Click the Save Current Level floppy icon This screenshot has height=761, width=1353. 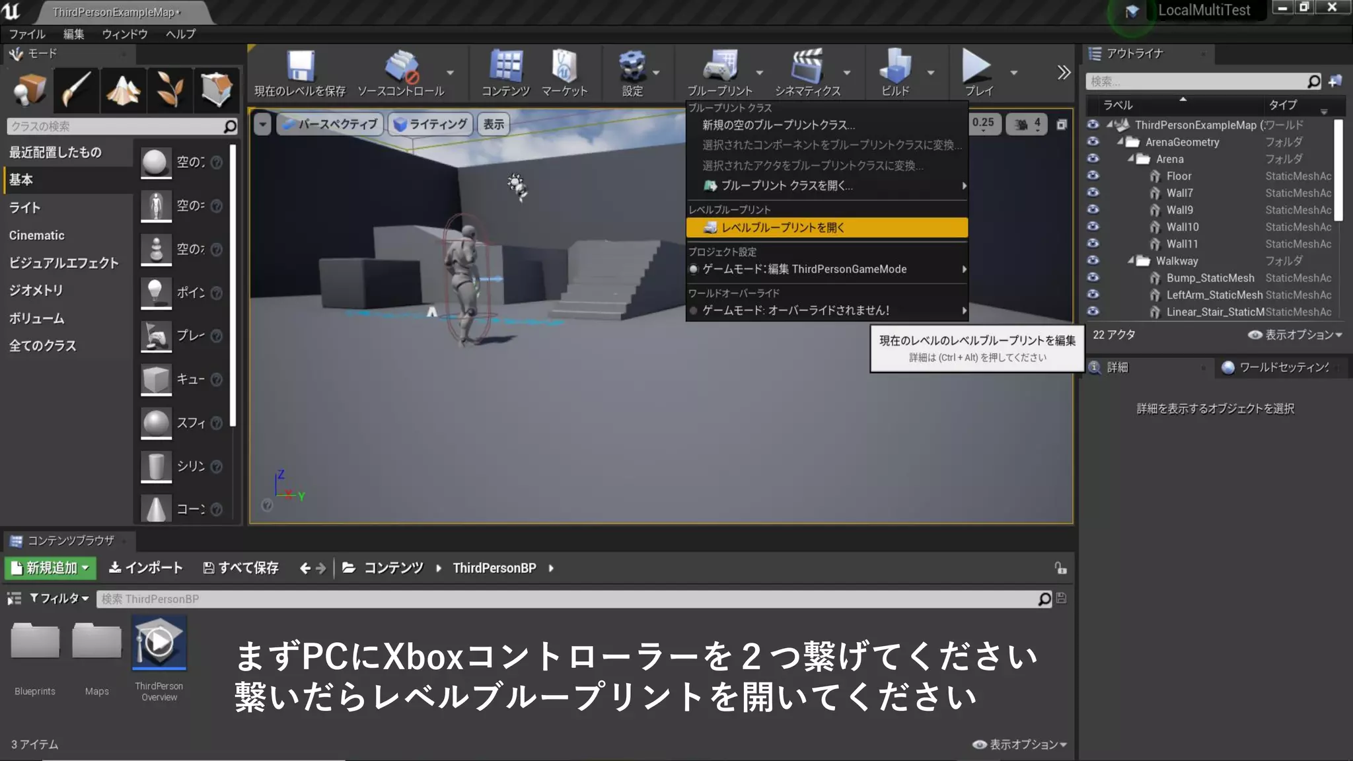point(300,67)
